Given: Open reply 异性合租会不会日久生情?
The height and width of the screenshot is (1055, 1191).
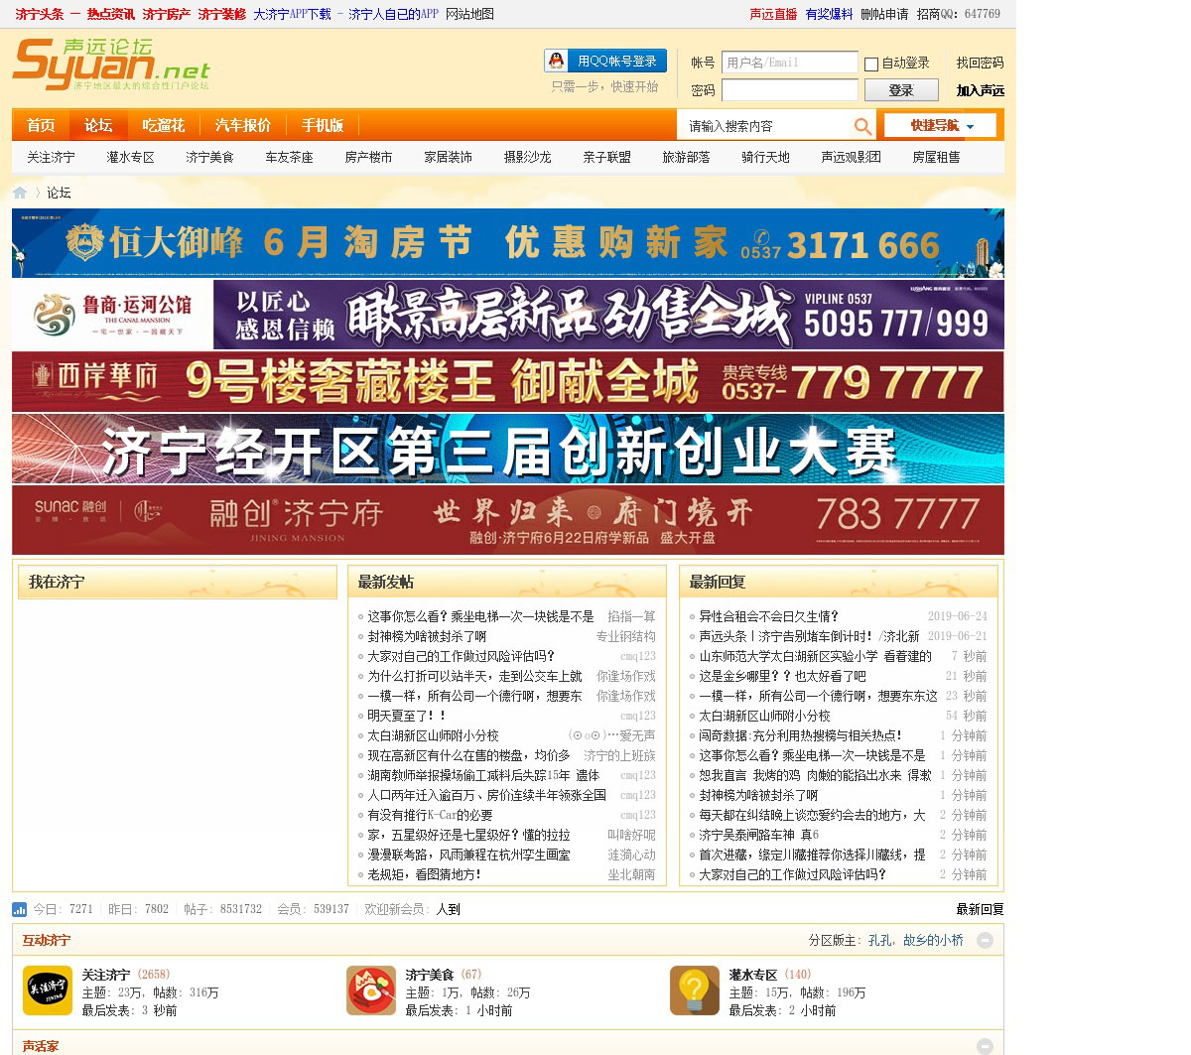Looking at the screenshot, I should coord(768,616).
